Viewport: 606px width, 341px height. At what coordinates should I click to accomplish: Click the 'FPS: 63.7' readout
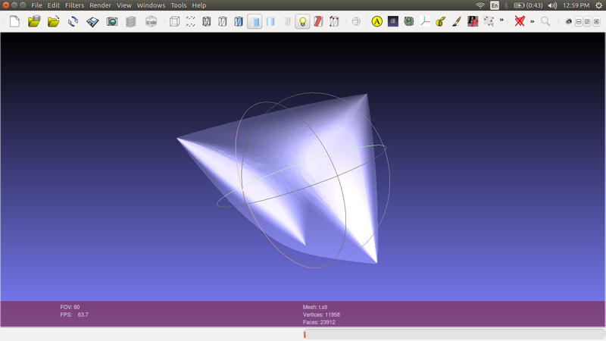[74, 314]
